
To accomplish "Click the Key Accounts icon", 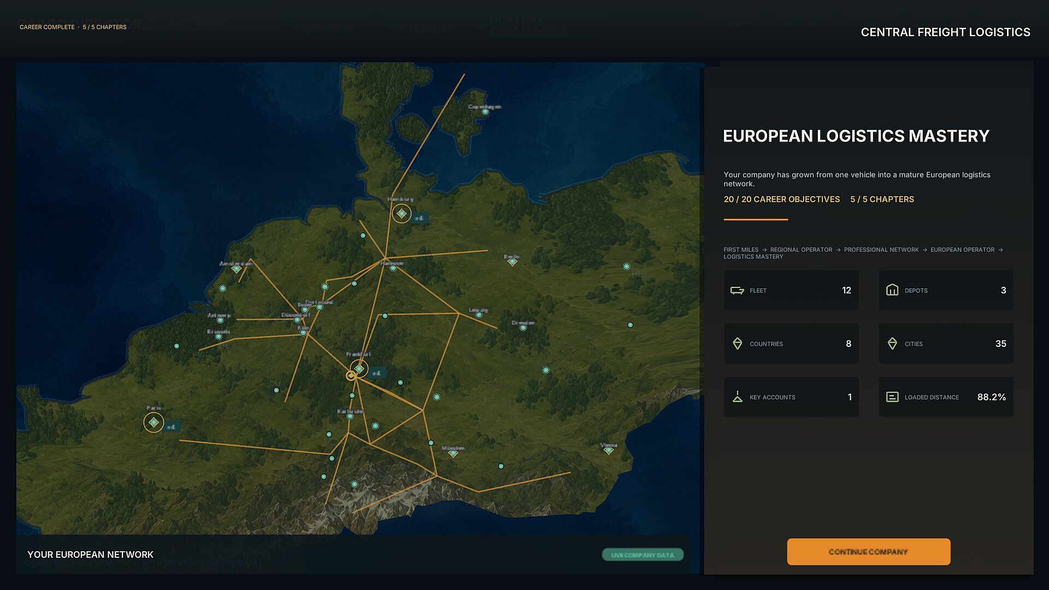I will (x=737, y=397).
